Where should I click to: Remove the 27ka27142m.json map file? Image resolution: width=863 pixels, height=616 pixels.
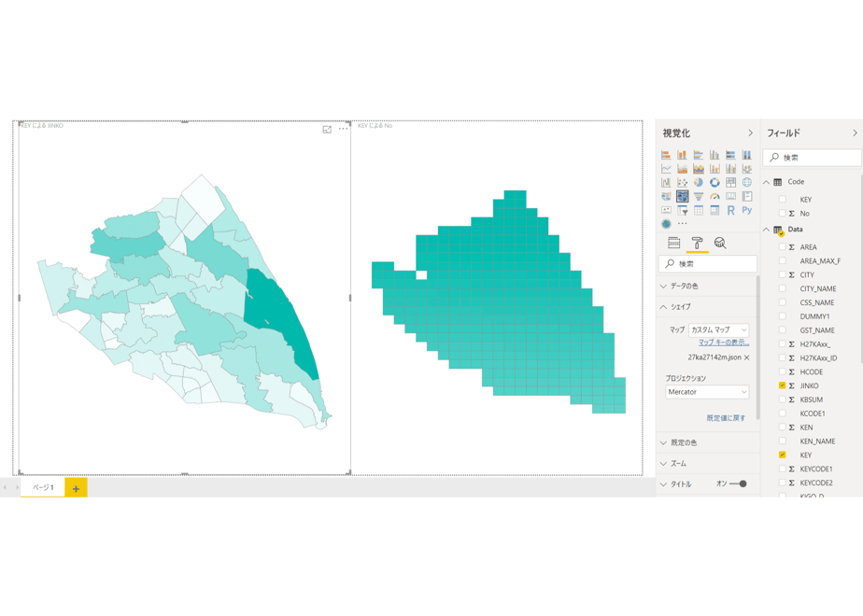pyautogui.click(x=747, y=357)
